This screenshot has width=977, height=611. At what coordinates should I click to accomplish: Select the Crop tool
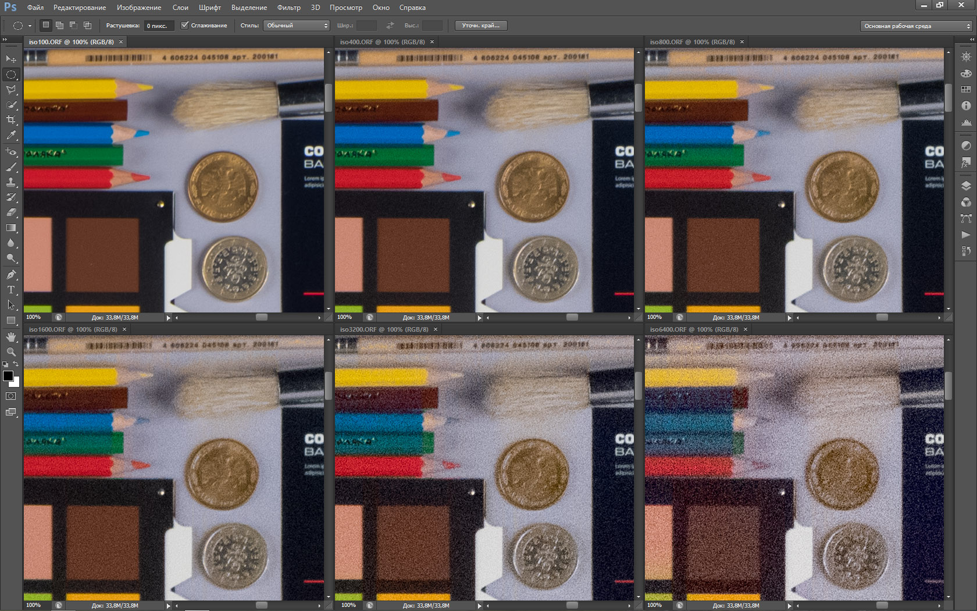11,120
